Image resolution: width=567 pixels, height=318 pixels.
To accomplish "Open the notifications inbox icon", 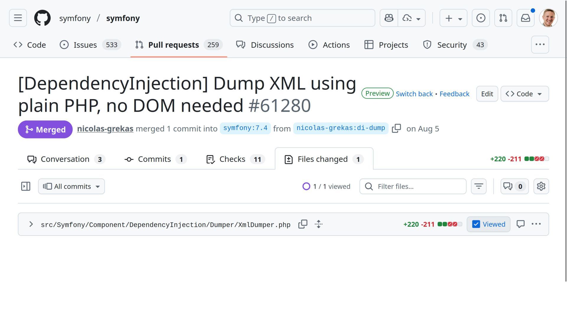I will pyautogui.click(x=525, y=18).
